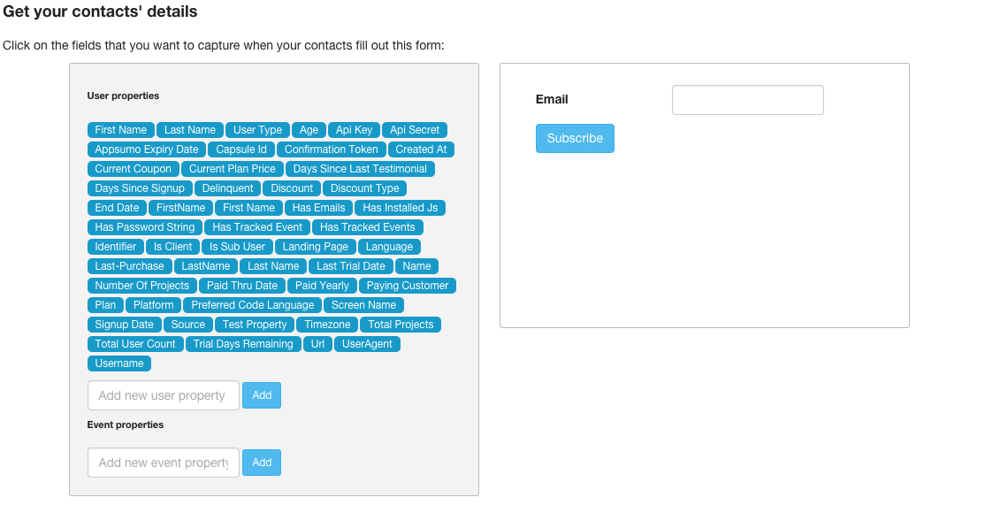Click Add button next to event property field
The image size is (985, 505).
262,463
